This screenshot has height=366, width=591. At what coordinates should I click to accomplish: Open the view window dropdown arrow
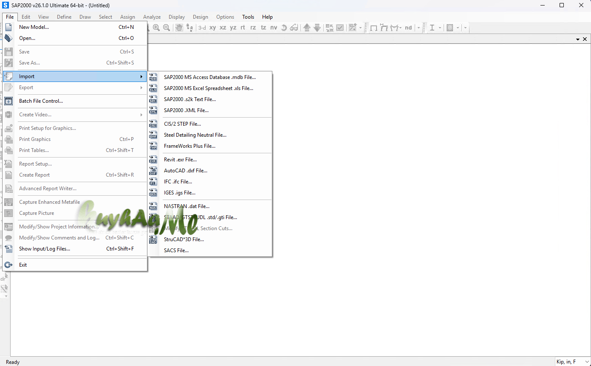[x=578, y=39]
